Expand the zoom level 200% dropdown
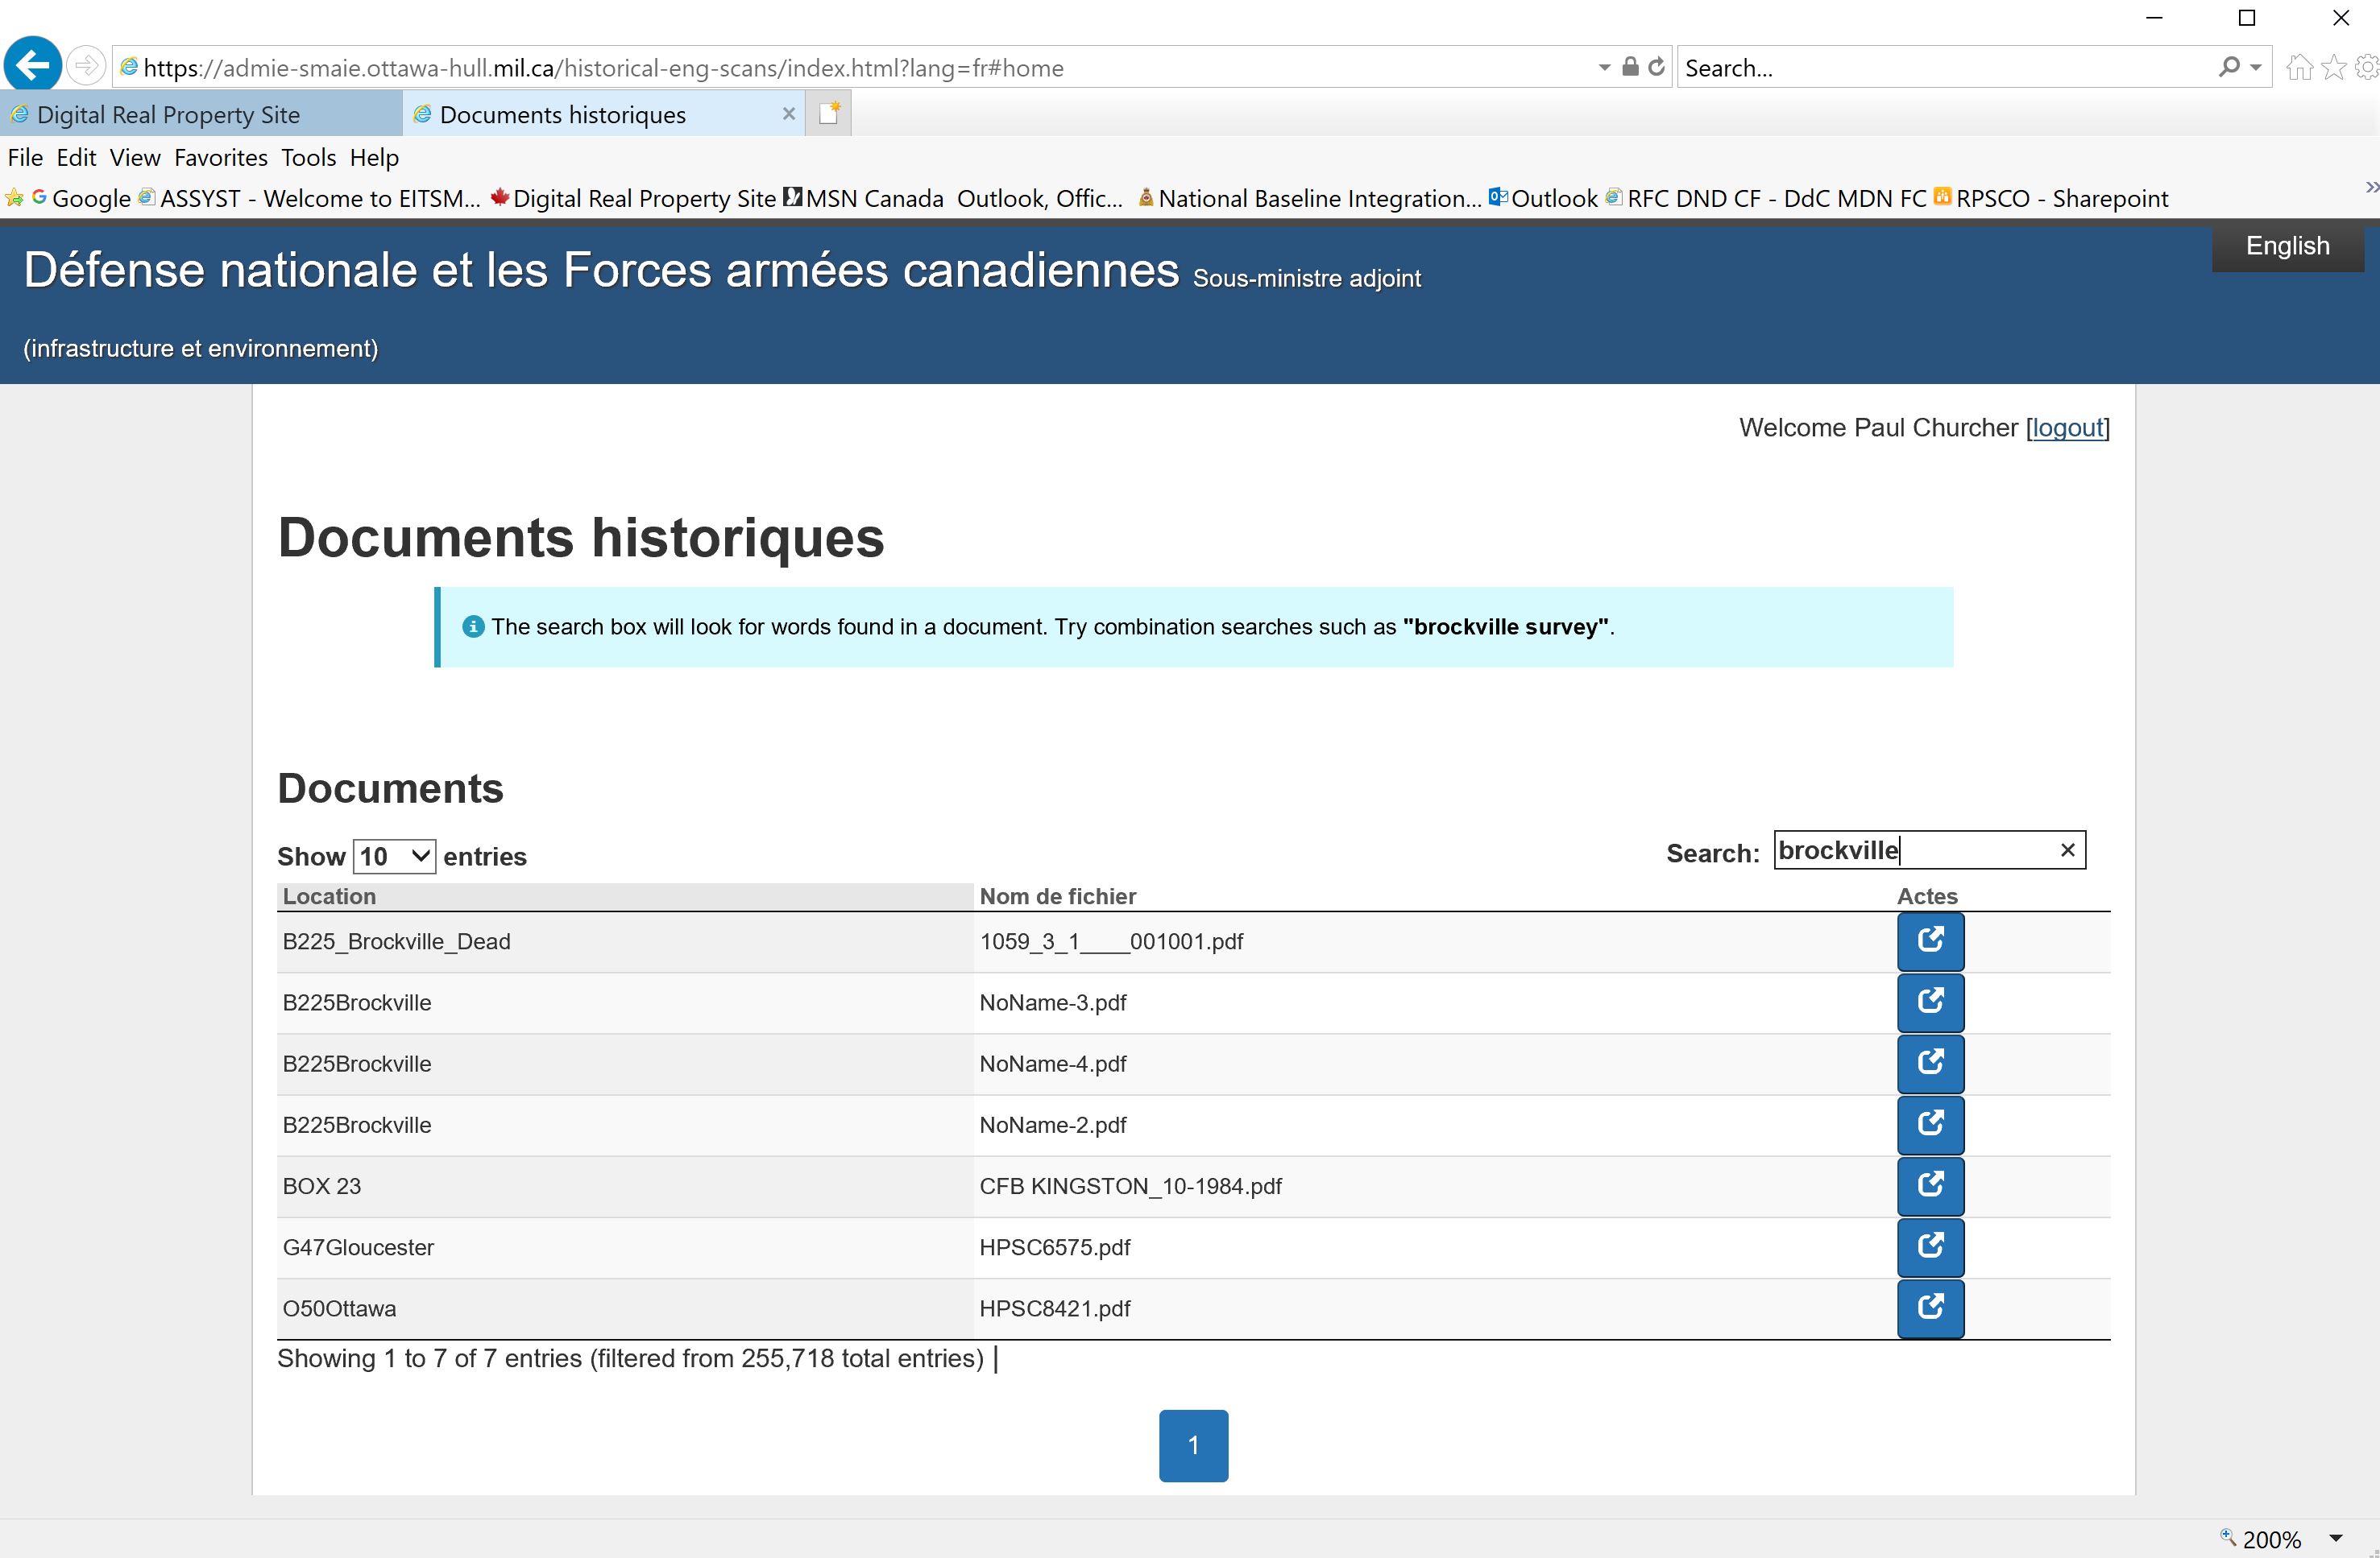2380x1558 pixels. [2336, 1538]
